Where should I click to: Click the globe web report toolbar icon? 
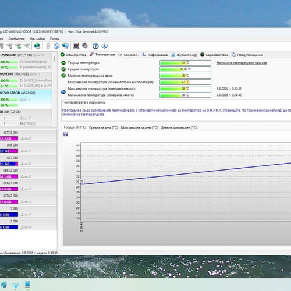37,46
